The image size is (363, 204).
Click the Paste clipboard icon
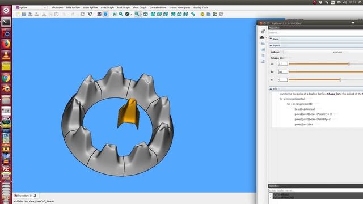57,14
